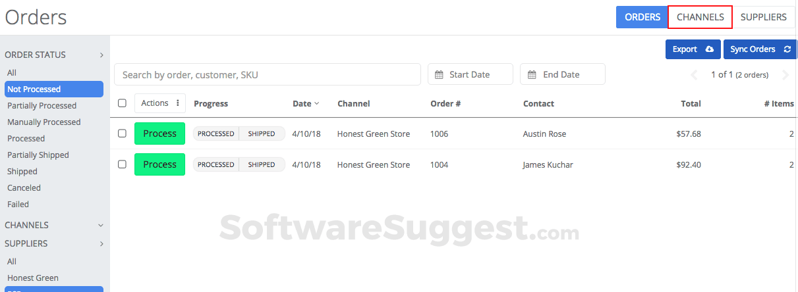Toggle the select all orders checkbox
Viewport: 798px width, 292px height.
coord(122,103)
